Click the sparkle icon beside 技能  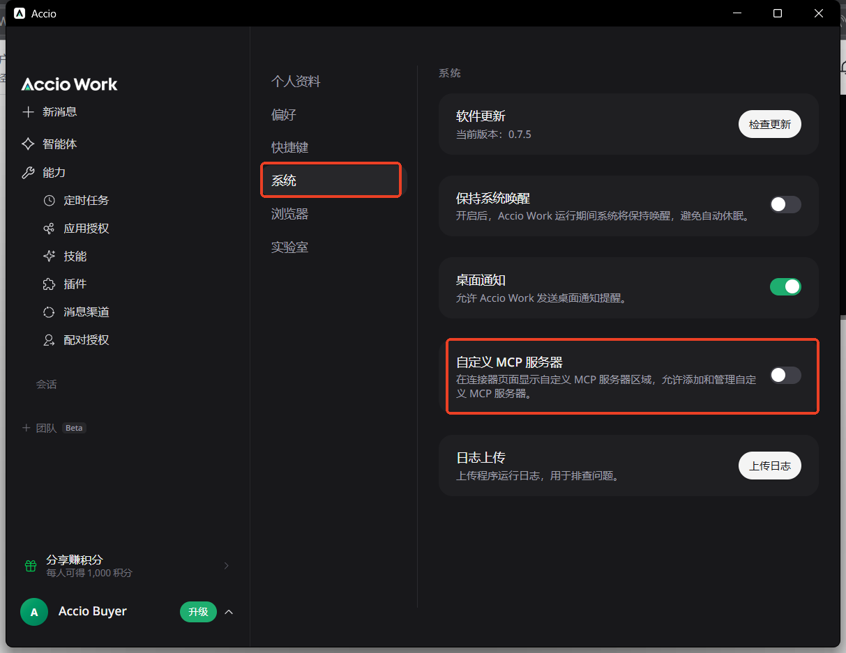[x=49, y=256]
